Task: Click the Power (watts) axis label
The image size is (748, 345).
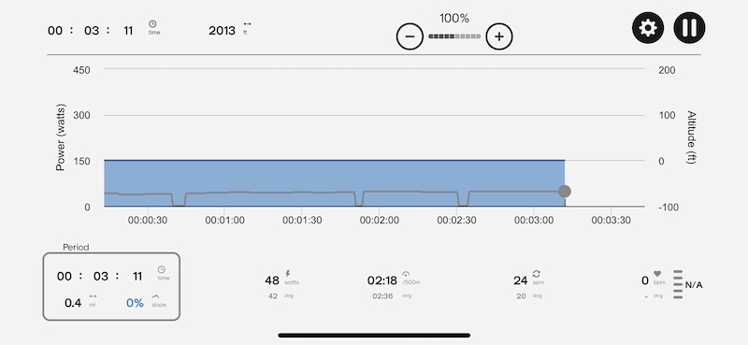Action: pyautogui.click(x=61, y=137)
